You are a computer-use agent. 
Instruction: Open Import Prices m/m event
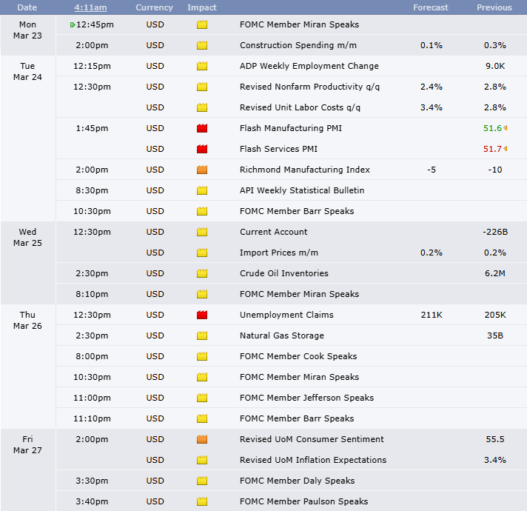[279, 253]
